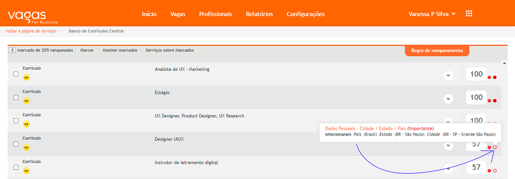Viewport: 515px width, 179px height.
Task: Click title UX Designer, Product Designer, UX Research
Action: click(x=200, y=116)
